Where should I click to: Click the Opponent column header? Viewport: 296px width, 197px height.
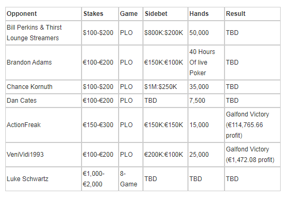coord(43,14)
